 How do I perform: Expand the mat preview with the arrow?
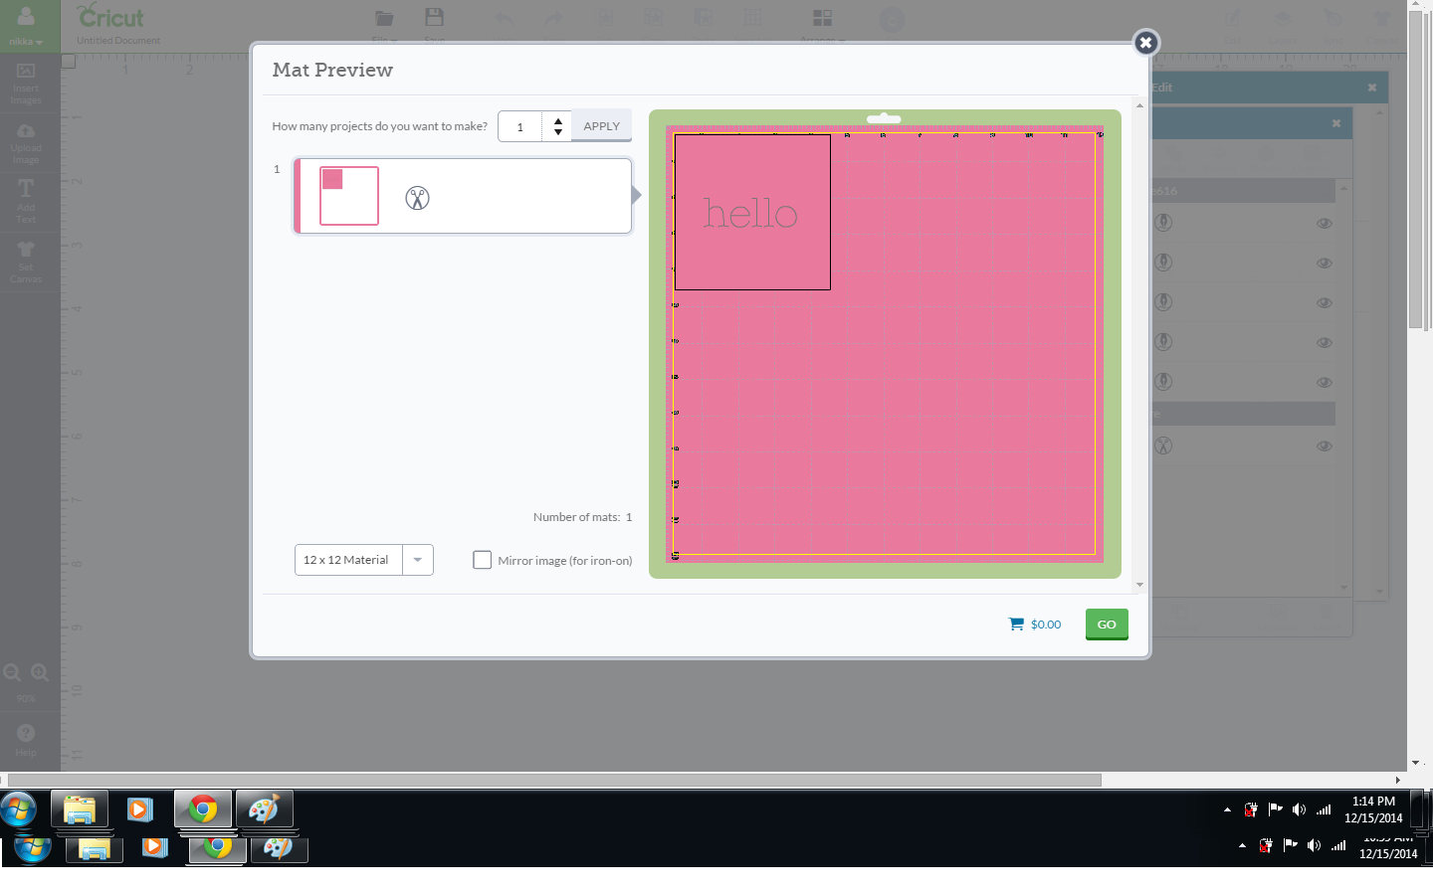636,195
